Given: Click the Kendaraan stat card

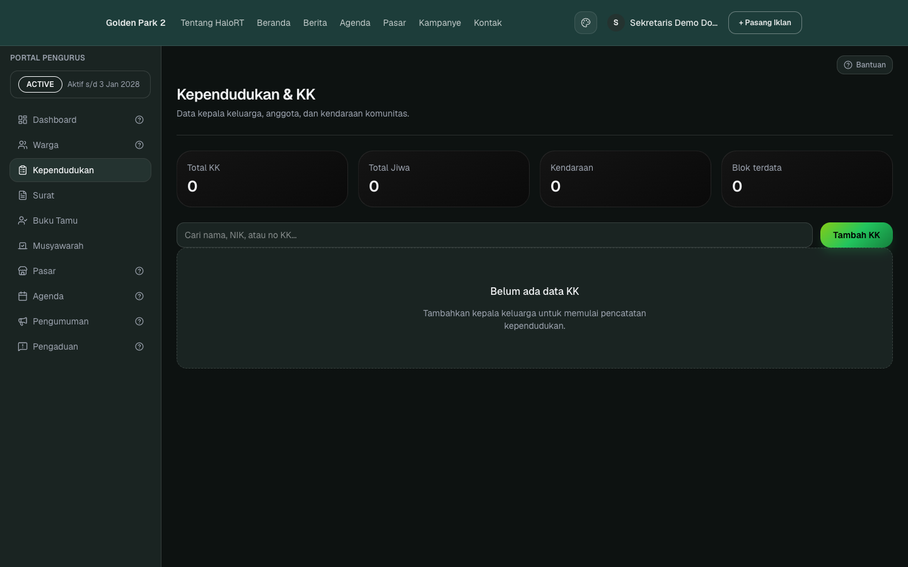Looking at the screenshot, I should tap(626, 179).
